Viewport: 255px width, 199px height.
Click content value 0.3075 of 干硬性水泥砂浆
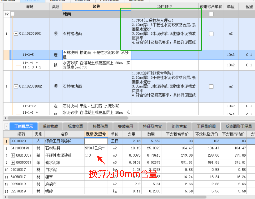[x=135, y=155]
